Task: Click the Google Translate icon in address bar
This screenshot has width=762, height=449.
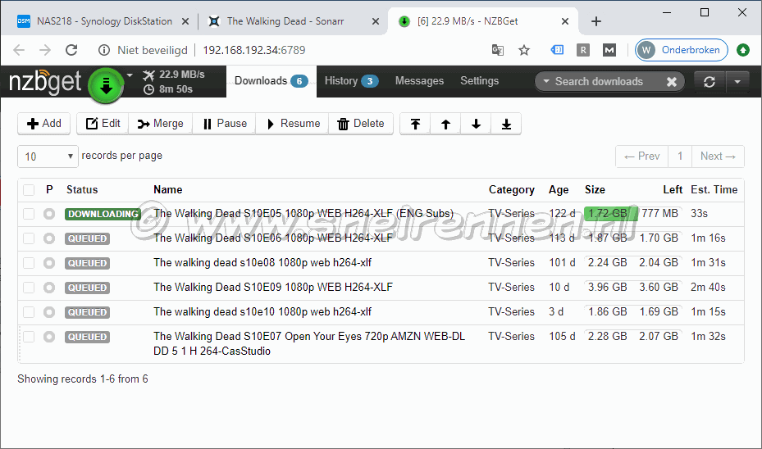Action: (498, 50)
